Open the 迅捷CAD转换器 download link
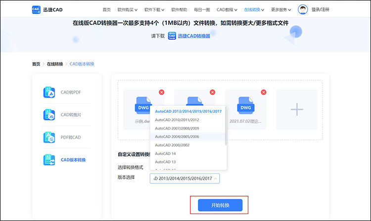This screenshot has width=371, height=221. [x=194, y=36]
